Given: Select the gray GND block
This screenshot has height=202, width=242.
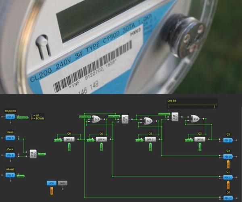Looking at the screenshot, I should click(x=63, y=183).
